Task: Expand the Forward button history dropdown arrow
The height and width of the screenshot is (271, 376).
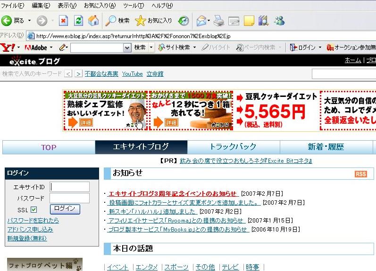Action: click(52, 21)
